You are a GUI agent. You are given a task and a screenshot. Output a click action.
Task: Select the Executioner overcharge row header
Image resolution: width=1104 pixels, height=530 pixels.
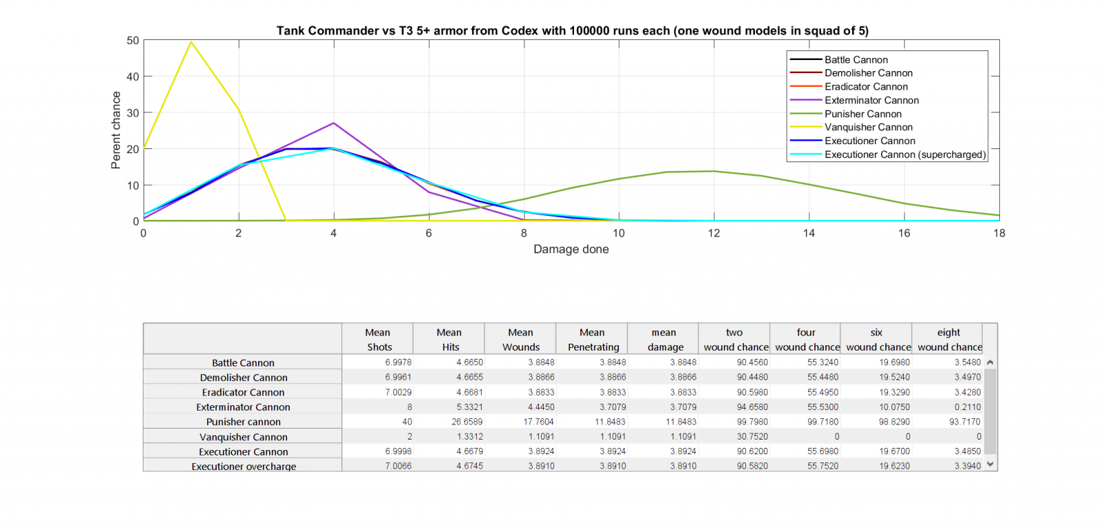(x=243, y=466)
